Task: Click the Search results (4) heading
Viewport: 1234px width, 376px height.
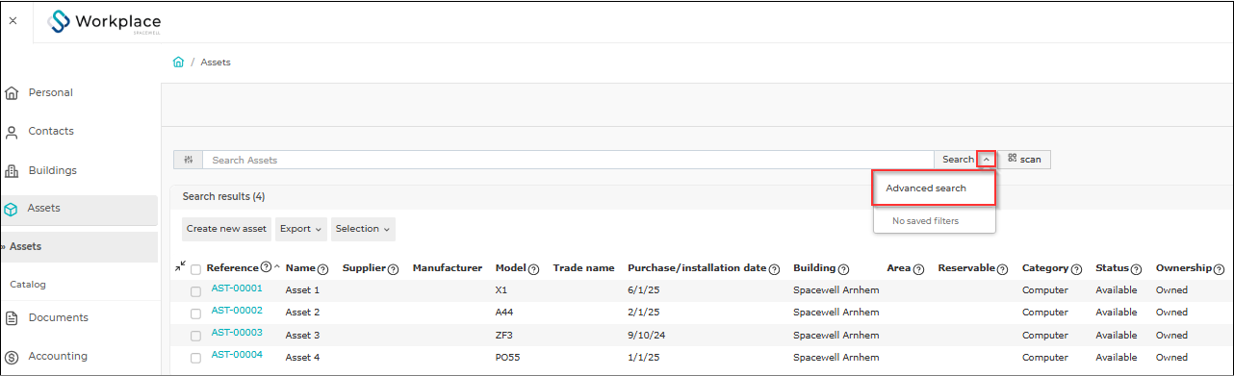Action: [x=223, y=196]
